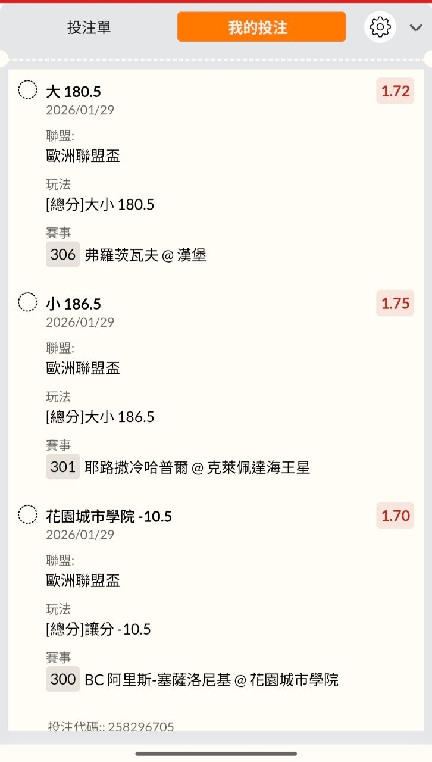Screen dimensions: 432x762
Task: Tap match number 301 badge
Action: pyautogui.click(x=62, y=467)
